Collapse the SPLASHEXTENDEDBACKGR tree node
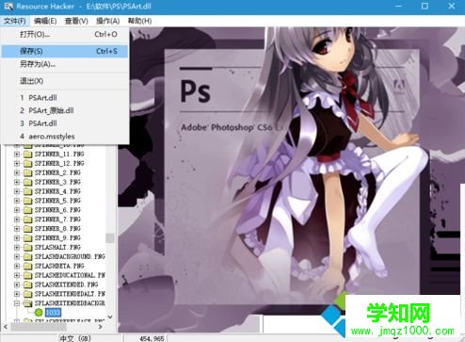Image resolution: width=465 pixels, height=342 pixels. [17, 303]
